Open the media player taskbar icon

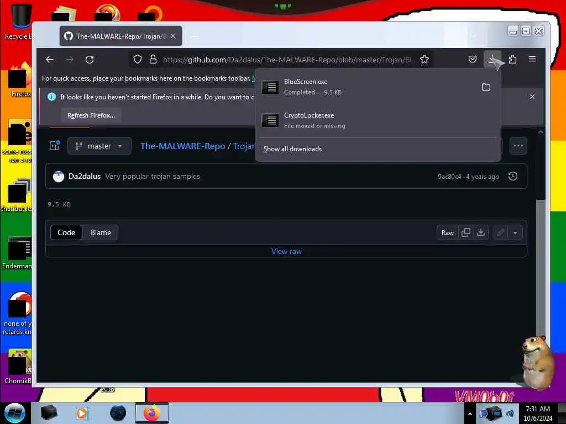pyautogui.click(x=82, y=413)
